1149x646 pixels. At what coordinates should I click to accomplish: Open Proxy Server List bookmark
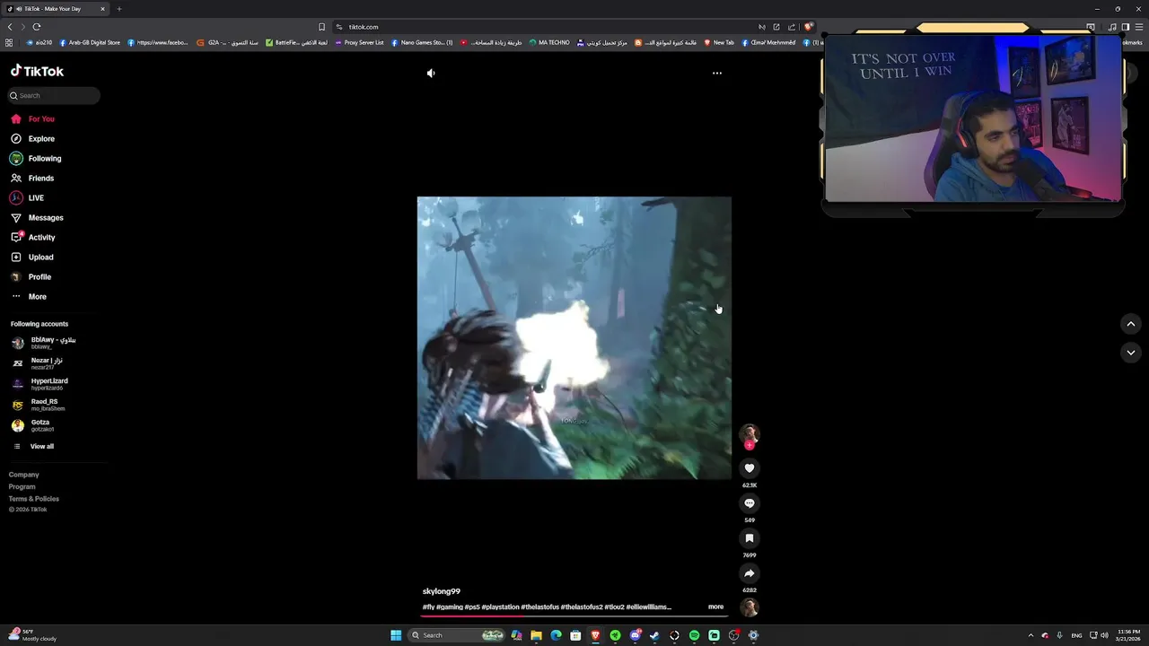click(x=359, y=42)
